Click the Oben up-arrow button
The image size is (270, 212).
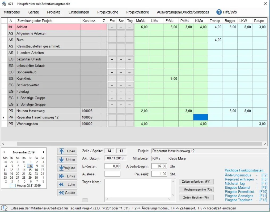point(67,151)
